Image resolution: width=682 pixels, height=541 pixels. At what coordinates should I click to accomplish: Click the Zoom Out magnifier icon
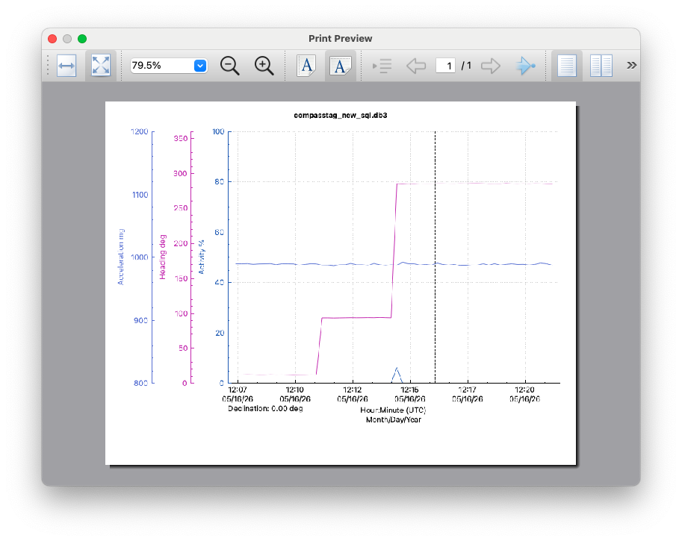[x=229, y=66]
